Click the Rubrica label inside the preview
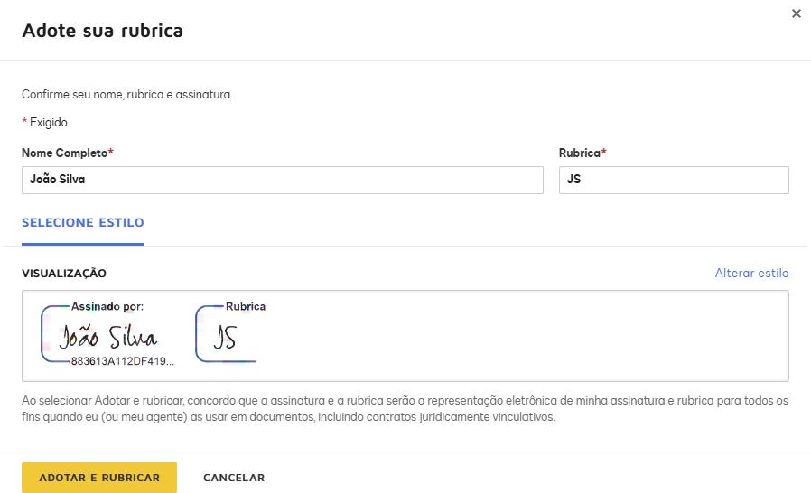The width and height of the screenshot is (811, 493). tap(245, 306)
